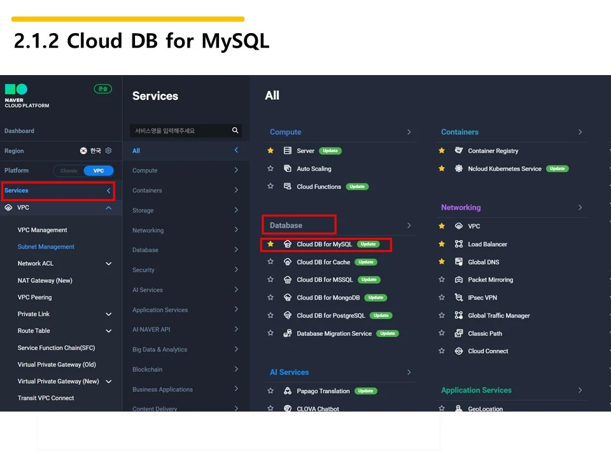Open the Compute section arrow
Image resolution: width=611 pixels, height=458 pixels.
point(409,132)
